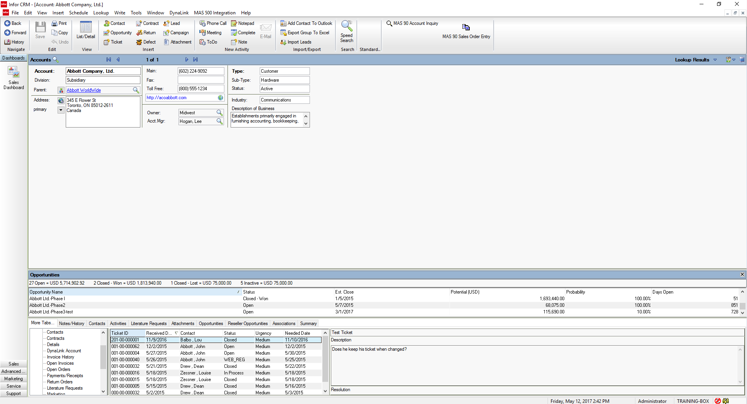Viewport: 747px width, 404px height.
Task: Open MAS 90 Account Inquiry
Action: [412, 23]
